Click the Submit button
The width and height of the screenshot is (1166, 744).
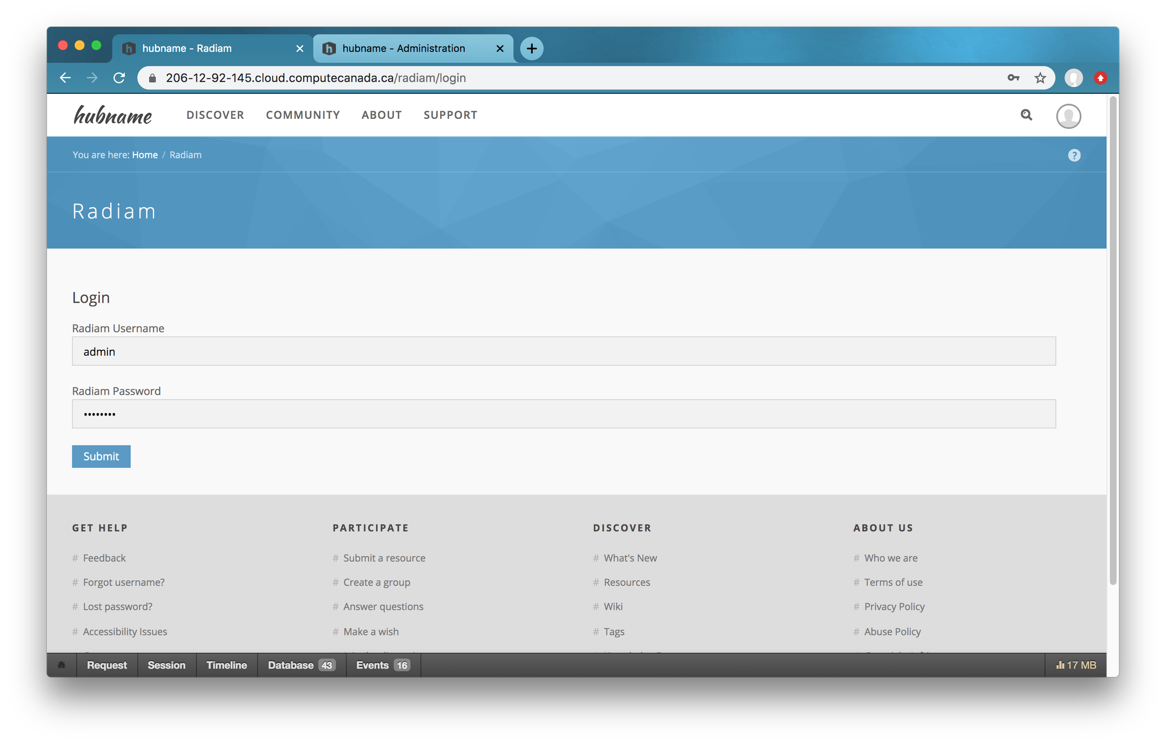tap(101, 456)
